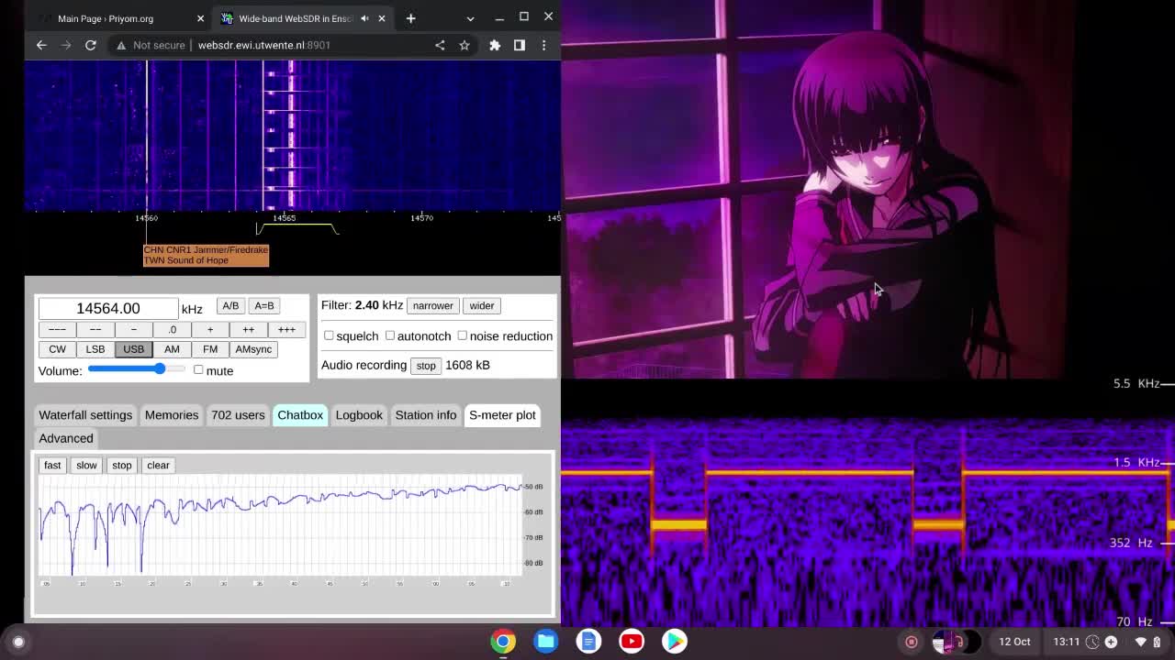Image resolution: width=1175 pixels, height=660 pixels.
Task: Click the frequency input field 14564.00
Action: (108, 309)
